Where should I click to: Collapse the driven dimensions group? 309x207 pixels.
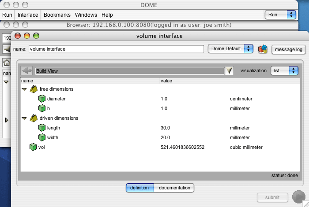tap(24, 118)
